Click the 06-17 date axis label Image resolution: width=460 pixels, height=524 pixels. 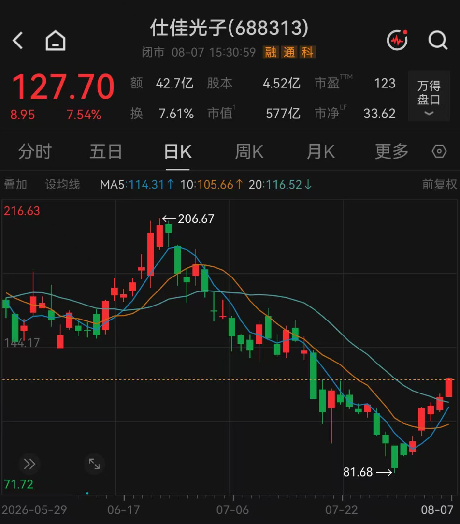[124, 510]
